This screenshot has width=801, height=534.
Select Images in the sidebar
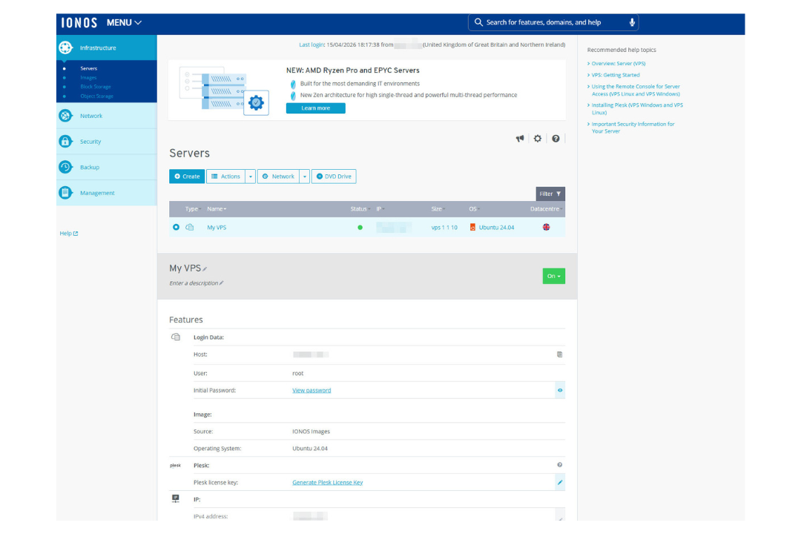point(88,78)
